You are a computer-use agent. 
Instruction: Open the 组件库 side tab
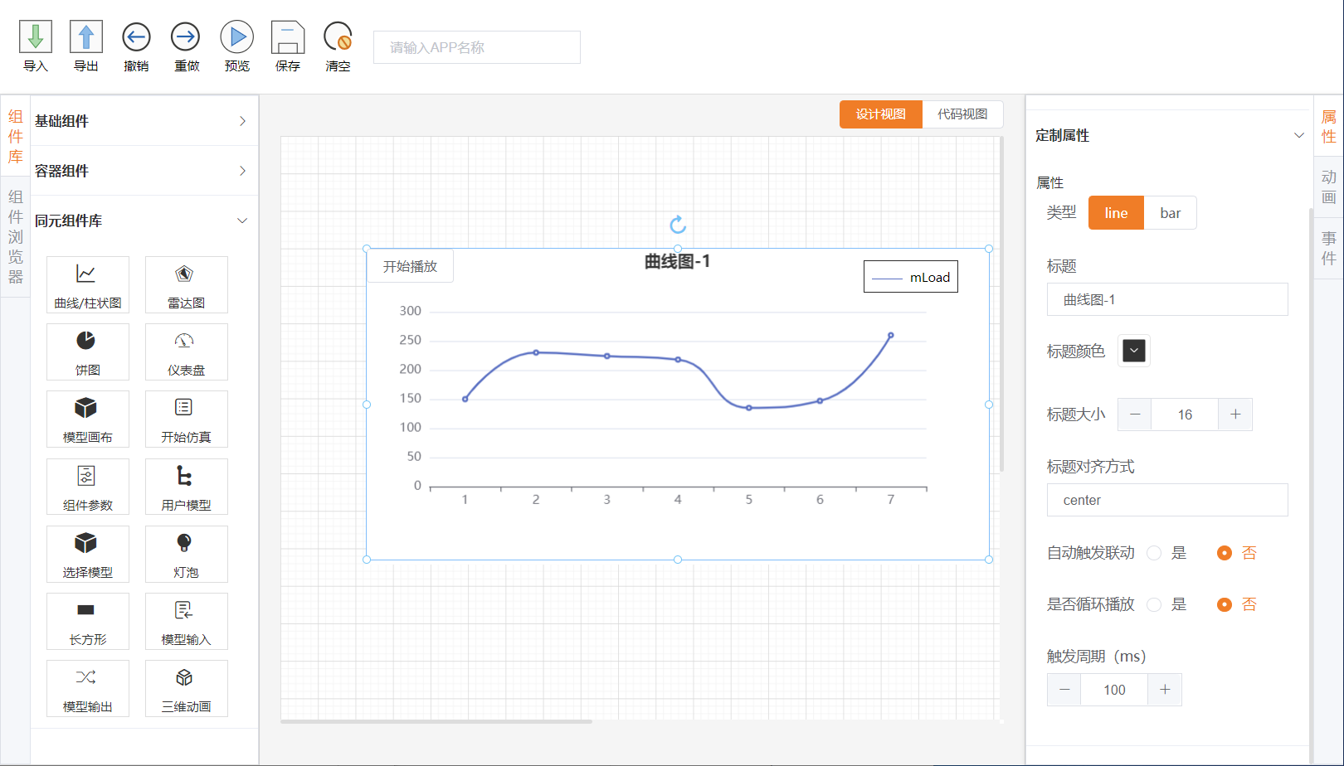pyautogui.click(x=15, y=137)
